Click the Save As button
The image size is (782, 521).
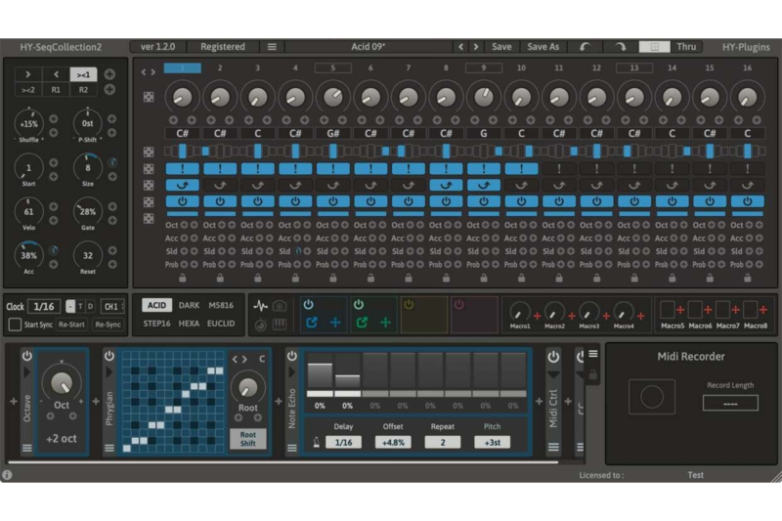543,46
